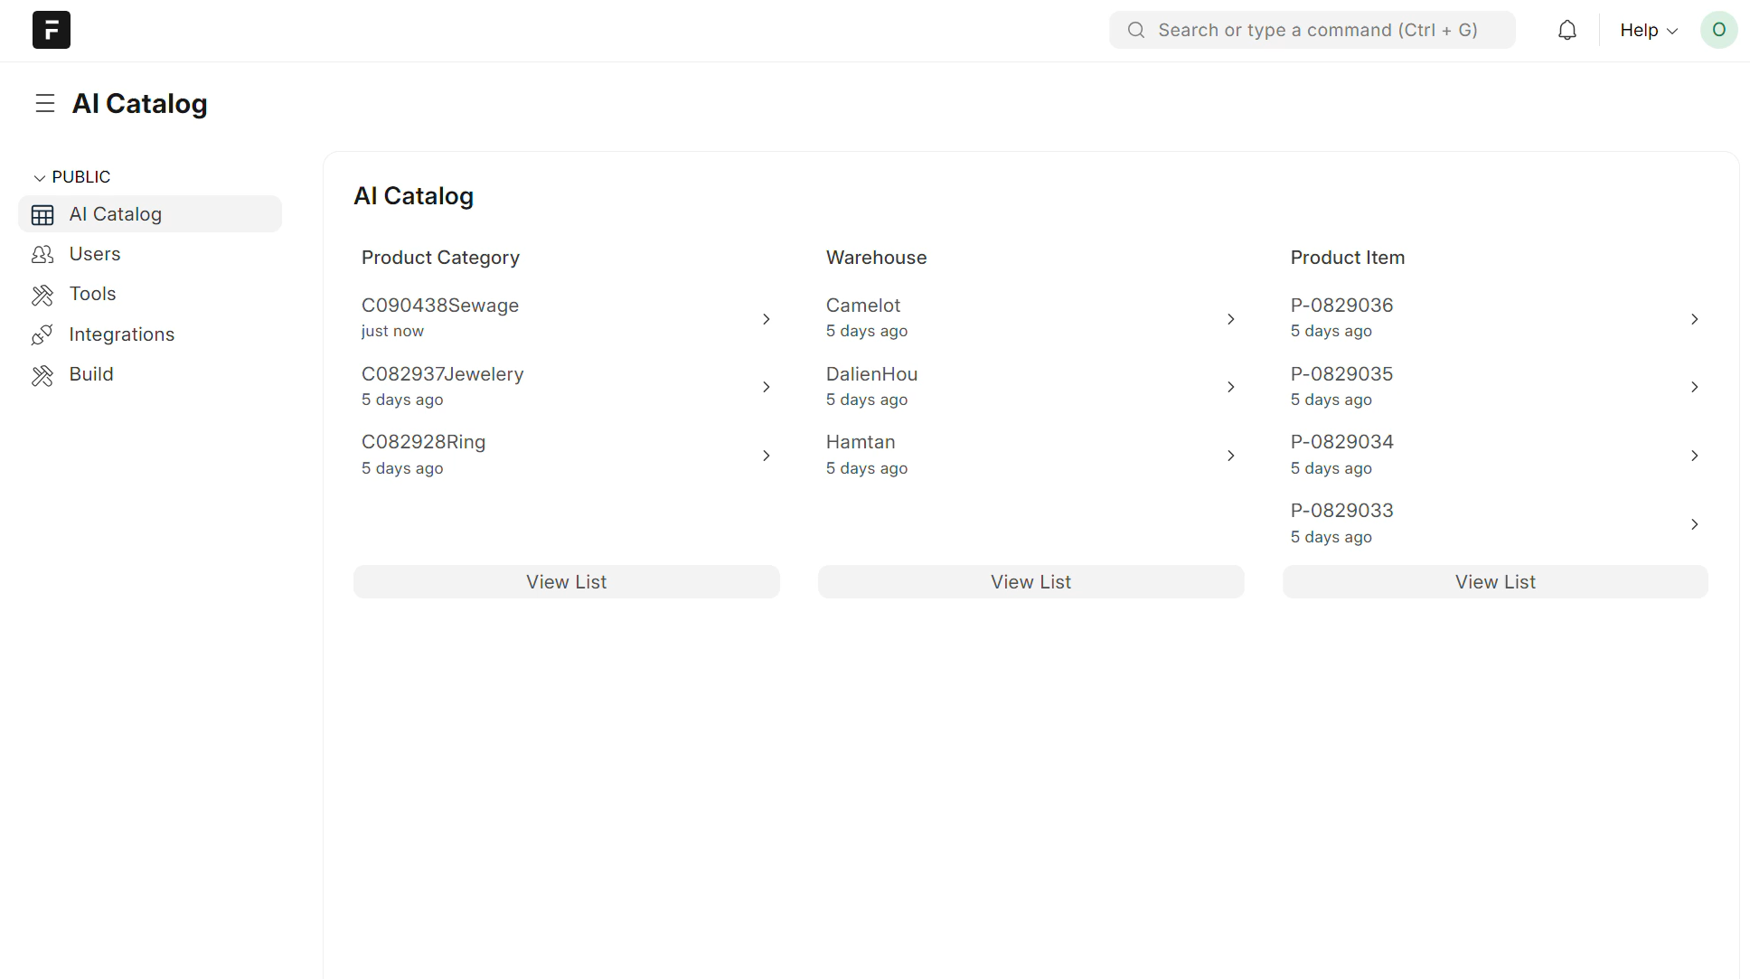Click the AI Catalog grid icon
Image resolution: width=1750 pixels, height=979 pixels.
[x=42, y=215]
